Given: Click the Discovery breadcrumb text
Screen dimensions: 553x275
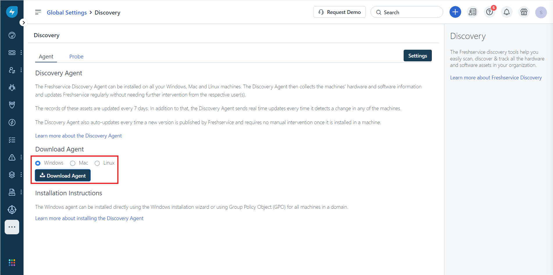Looking at the screenshot, I should tap(108, 12).
